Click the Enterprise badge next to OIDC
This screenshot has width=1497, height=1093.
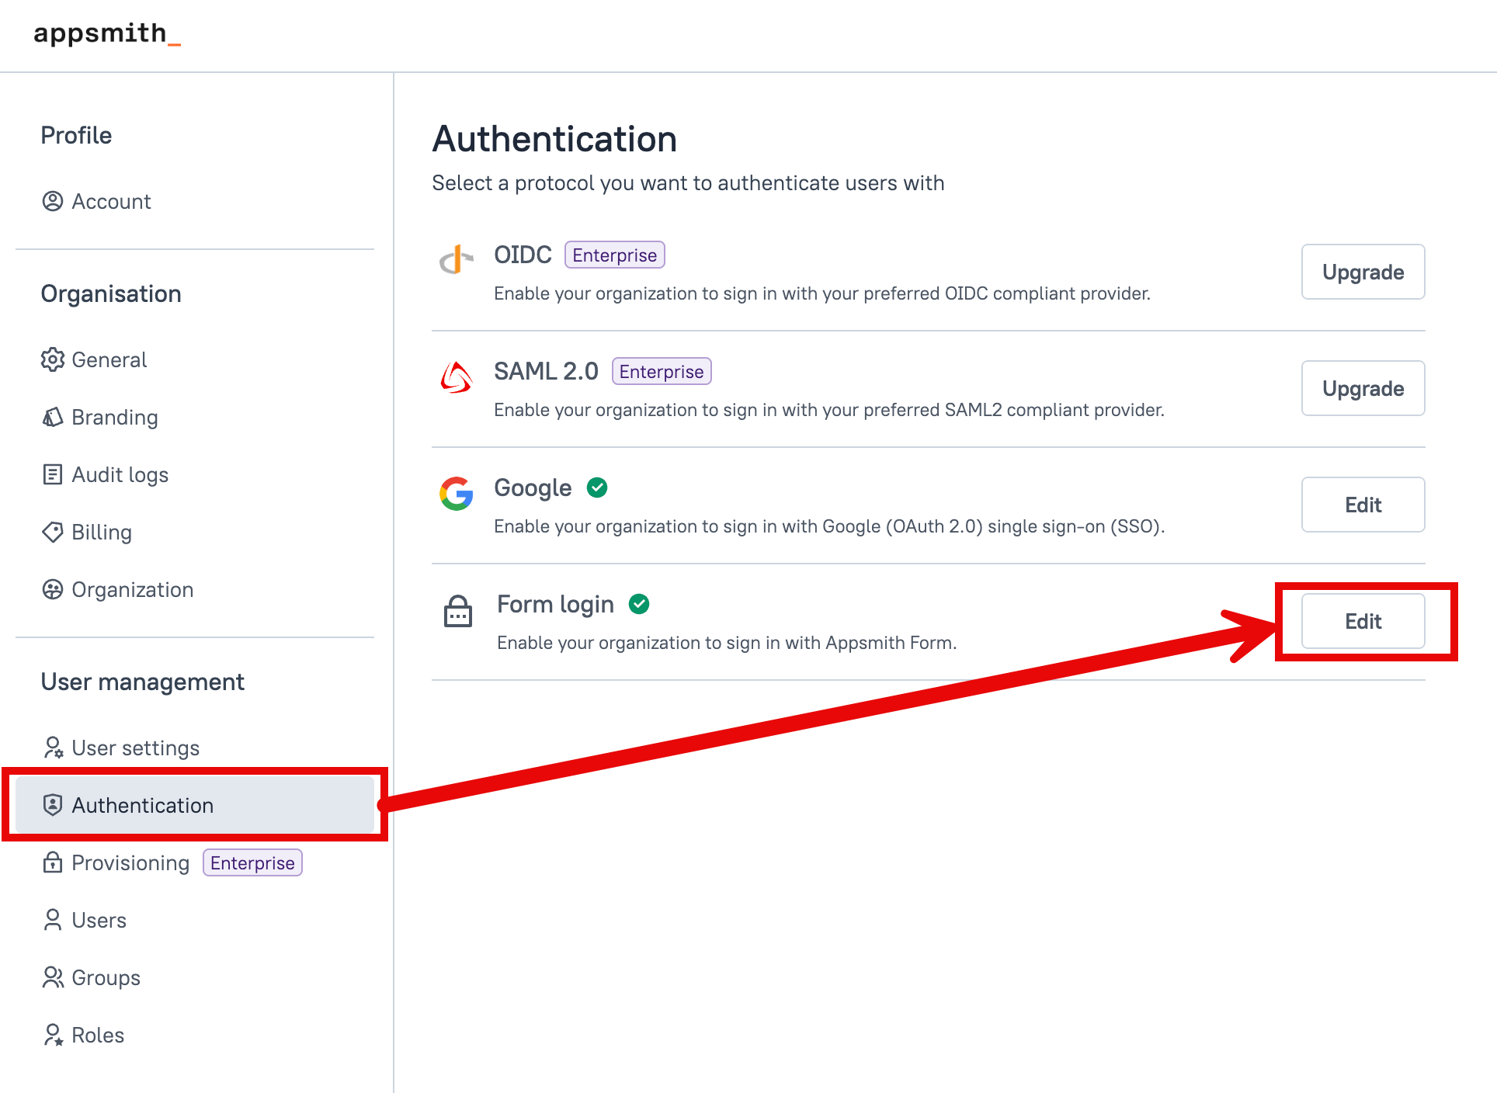click(x=614, y=255)
